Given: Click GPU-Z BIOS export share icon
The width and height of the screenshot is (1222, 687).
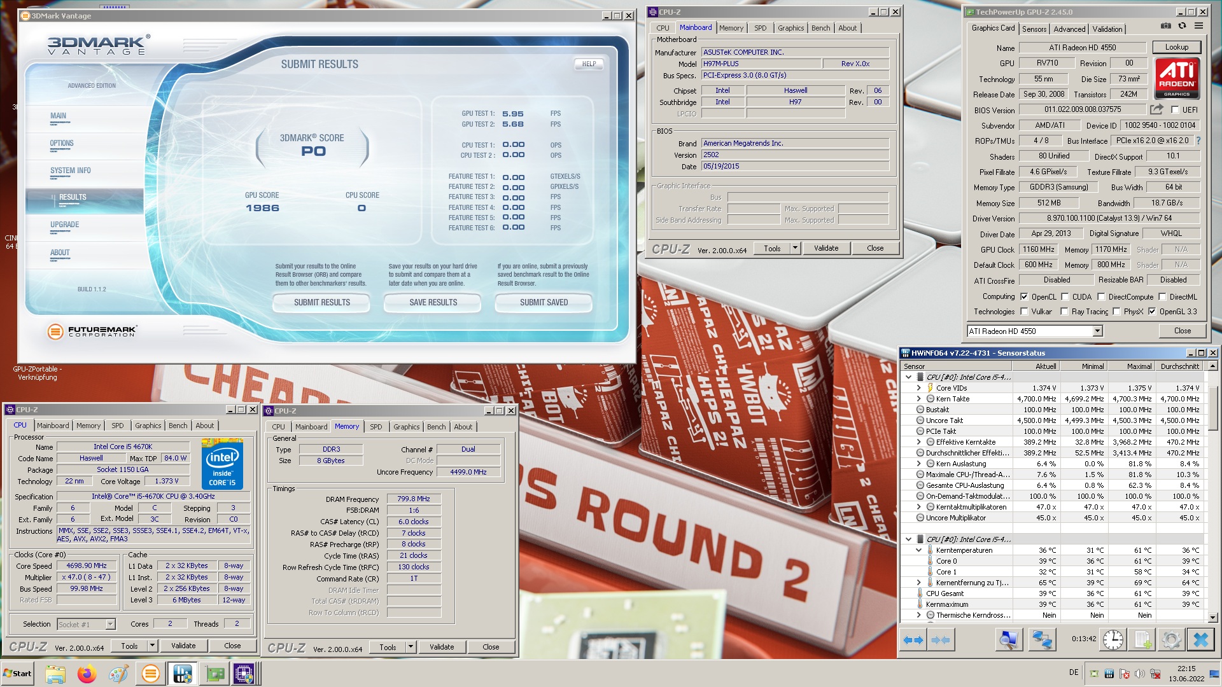Looking at the screenshot, I should [1156, 109].
